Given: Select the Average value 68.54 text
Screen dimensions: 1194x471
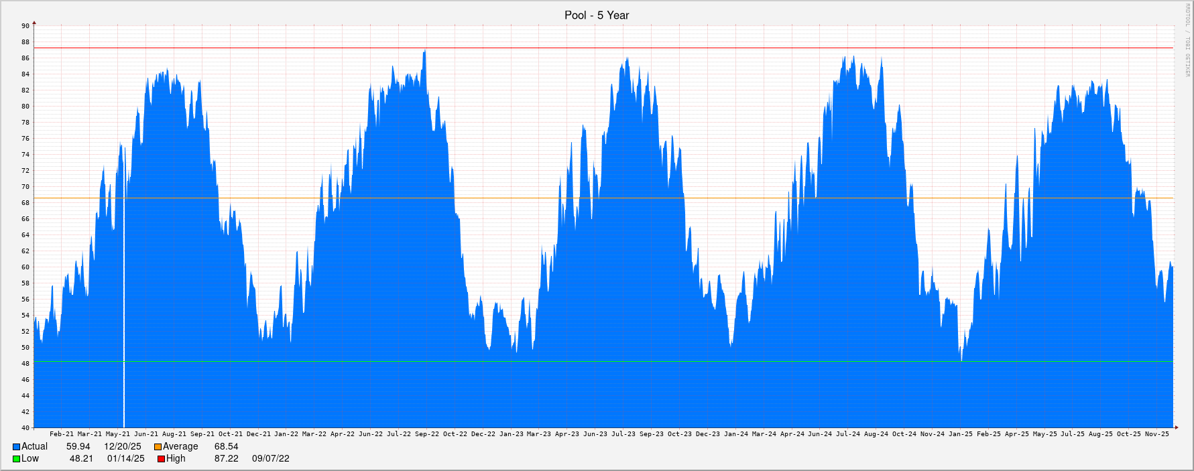Looking at the screenshot, I should pyautogui.click(x=226, y=447).
